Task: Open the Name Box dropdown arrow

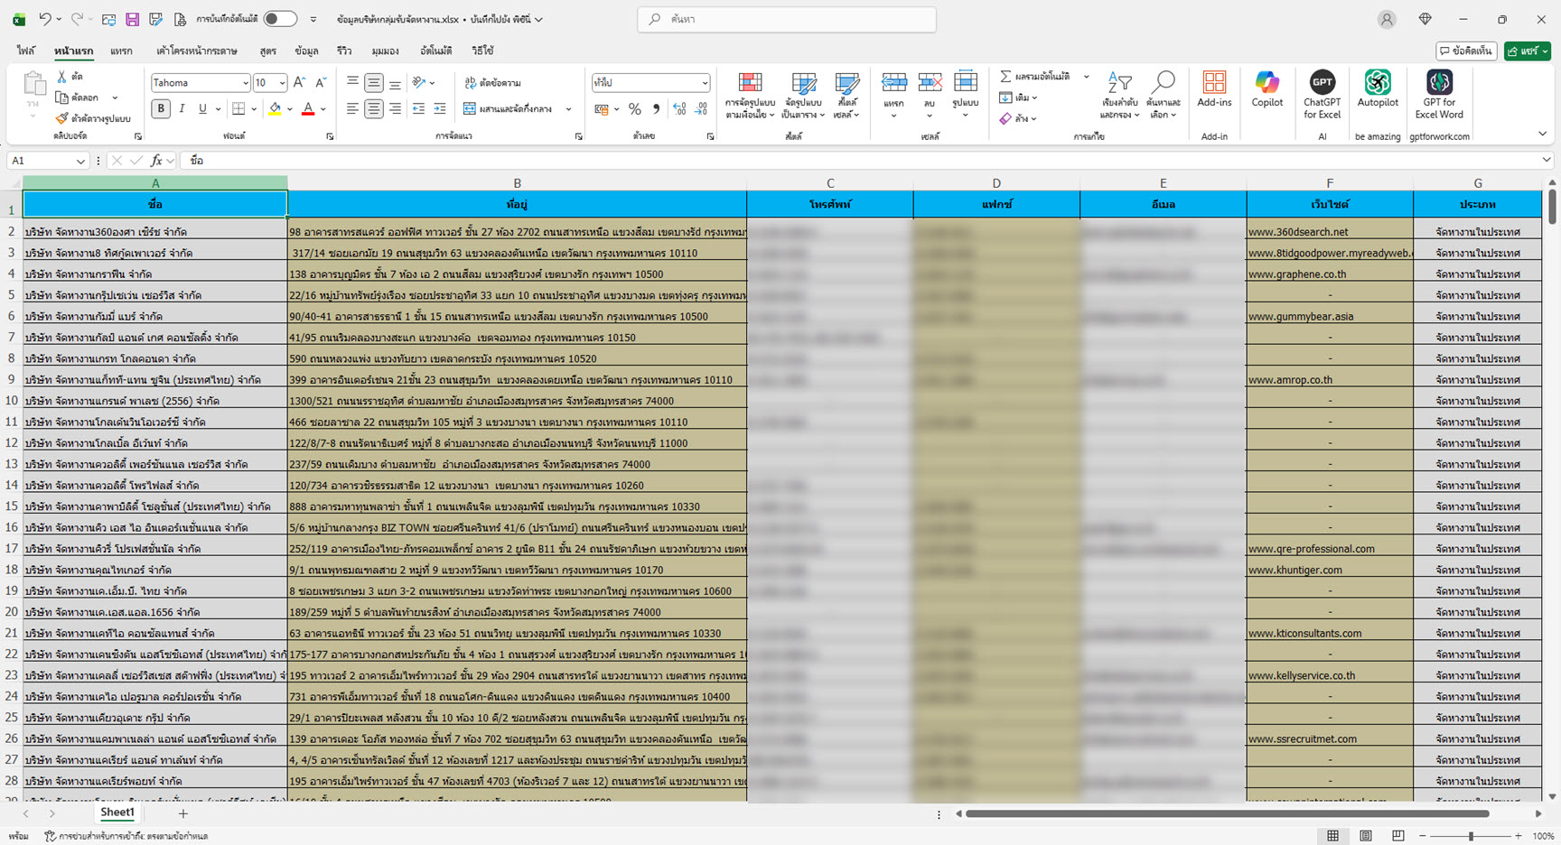Action: coord(80,161)
